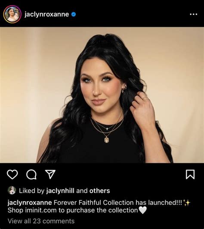Tap the small liker avatar thumbnail

(x=12, y=190)
